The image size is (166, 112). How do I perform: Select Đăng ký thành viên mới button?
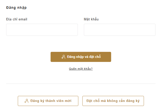click(x=48, y=101)
